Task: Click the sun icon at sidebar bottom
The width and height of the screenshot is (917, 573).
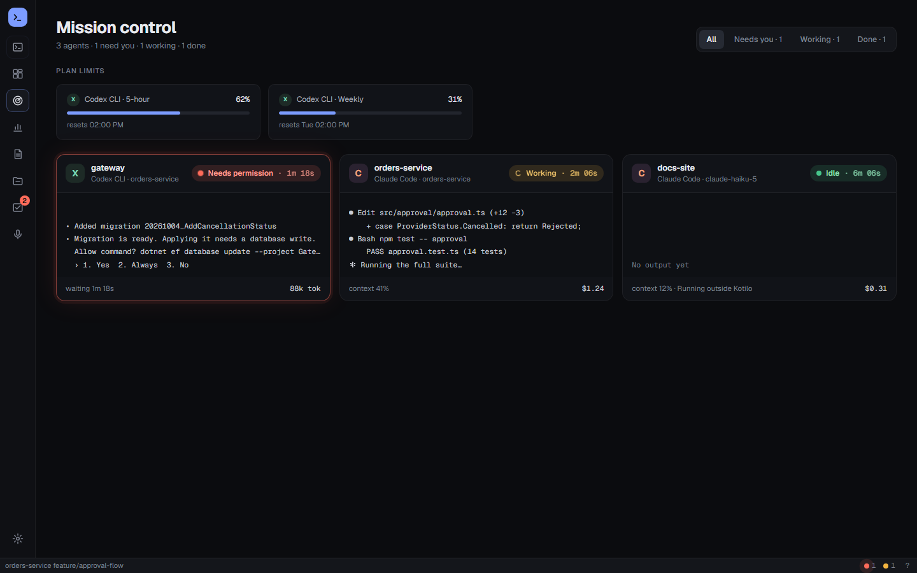Action: (x=18, y=539)
